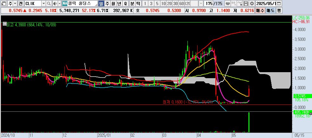Choose the 20 interval button

click(x=169, y=3)
